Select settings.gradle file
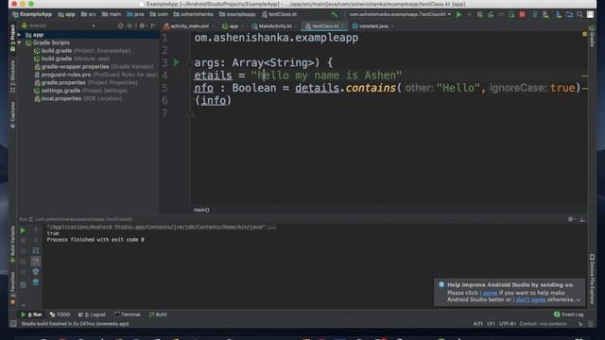605x340 pixels. [80, 91]
